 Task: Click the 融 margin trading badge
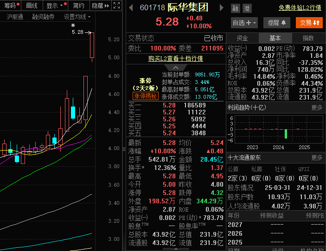click(235, 8)
